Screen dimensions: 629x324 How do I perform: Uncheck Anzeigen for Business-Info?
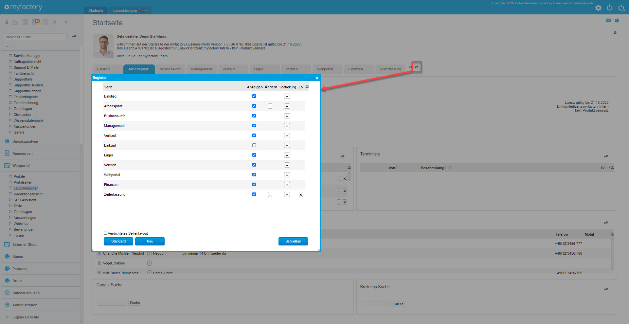[x=254, y=116]
